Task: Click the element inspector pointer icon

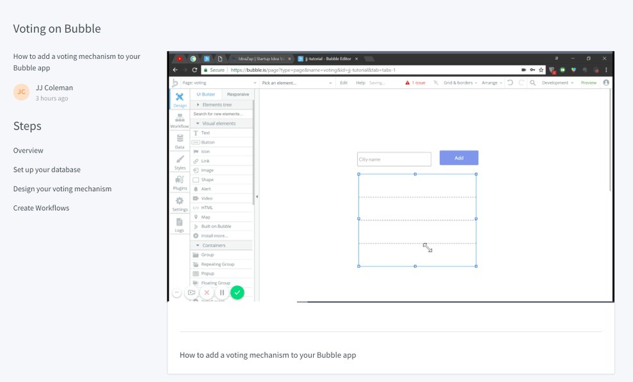Action: 436,83
